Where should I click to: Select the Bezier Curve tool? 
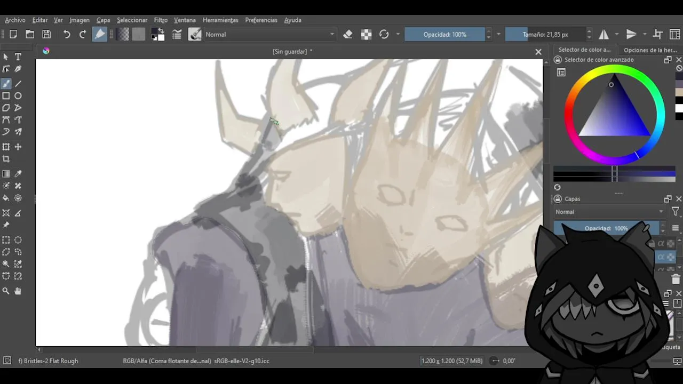pyautogui.click(x=6, y=120)
